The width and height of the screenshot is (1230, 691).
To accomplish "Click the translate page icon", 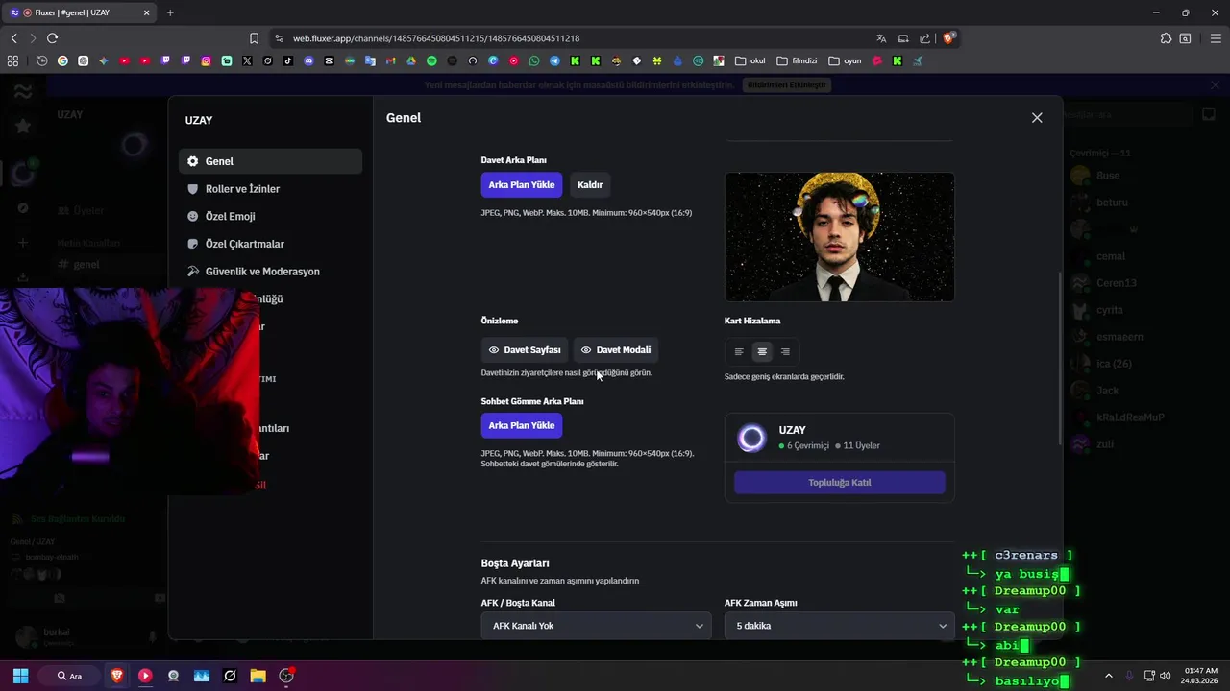I will pos(881,38).
